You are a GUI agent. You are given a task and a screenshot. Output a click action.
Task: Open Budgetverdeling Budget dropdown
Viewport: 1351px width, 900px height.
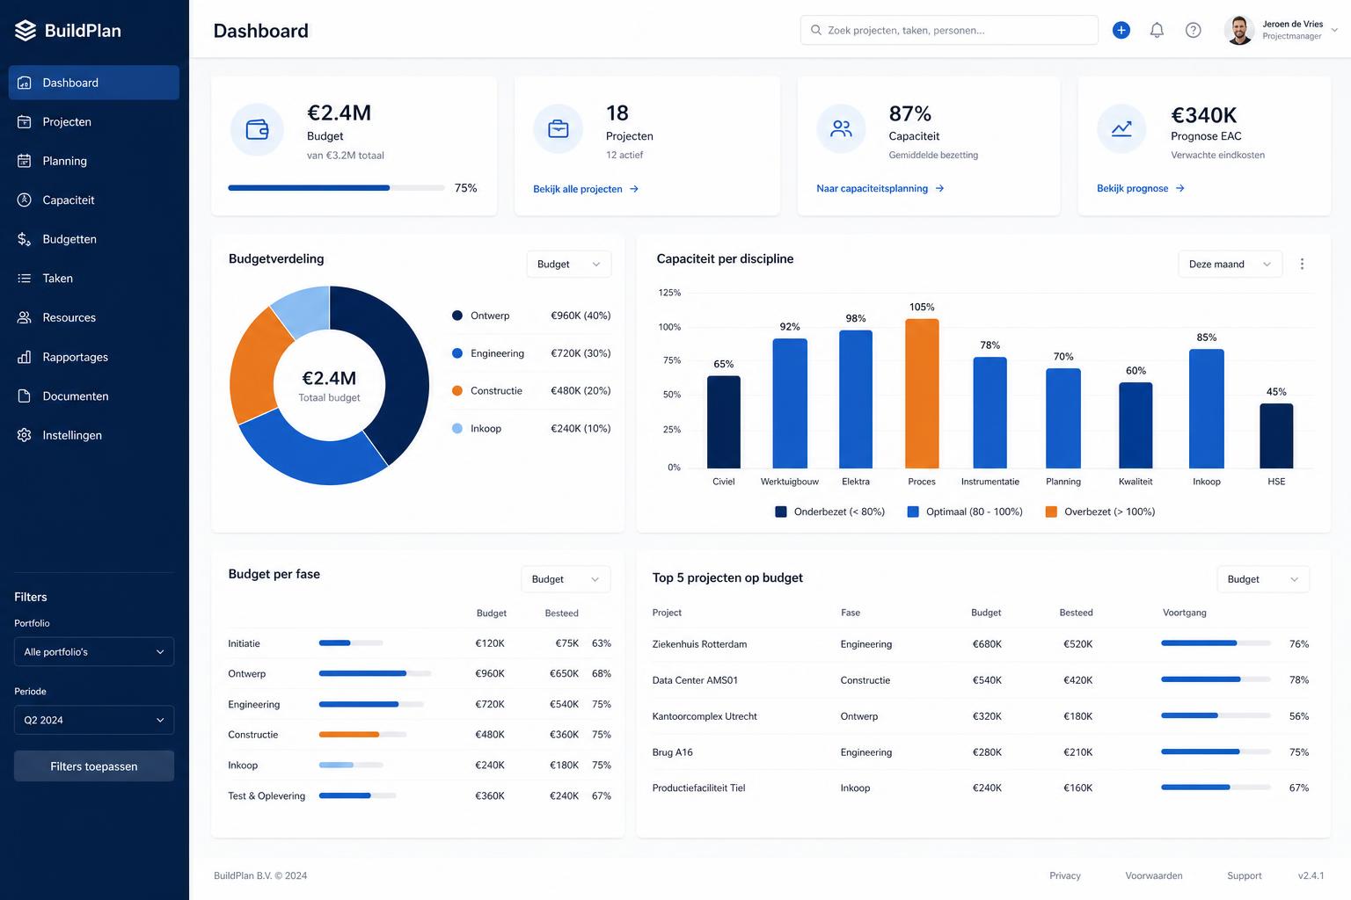coord(568,264)
